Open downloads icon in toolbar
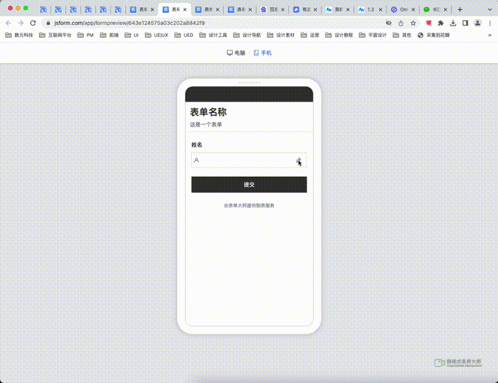The height and width of the screenshot is (383, 498). [x=453, y=23]
